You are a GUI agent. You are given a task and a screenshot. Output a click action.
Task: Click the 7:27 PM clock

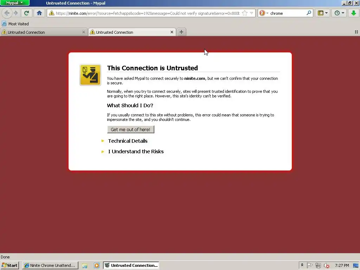pos(342,265)
